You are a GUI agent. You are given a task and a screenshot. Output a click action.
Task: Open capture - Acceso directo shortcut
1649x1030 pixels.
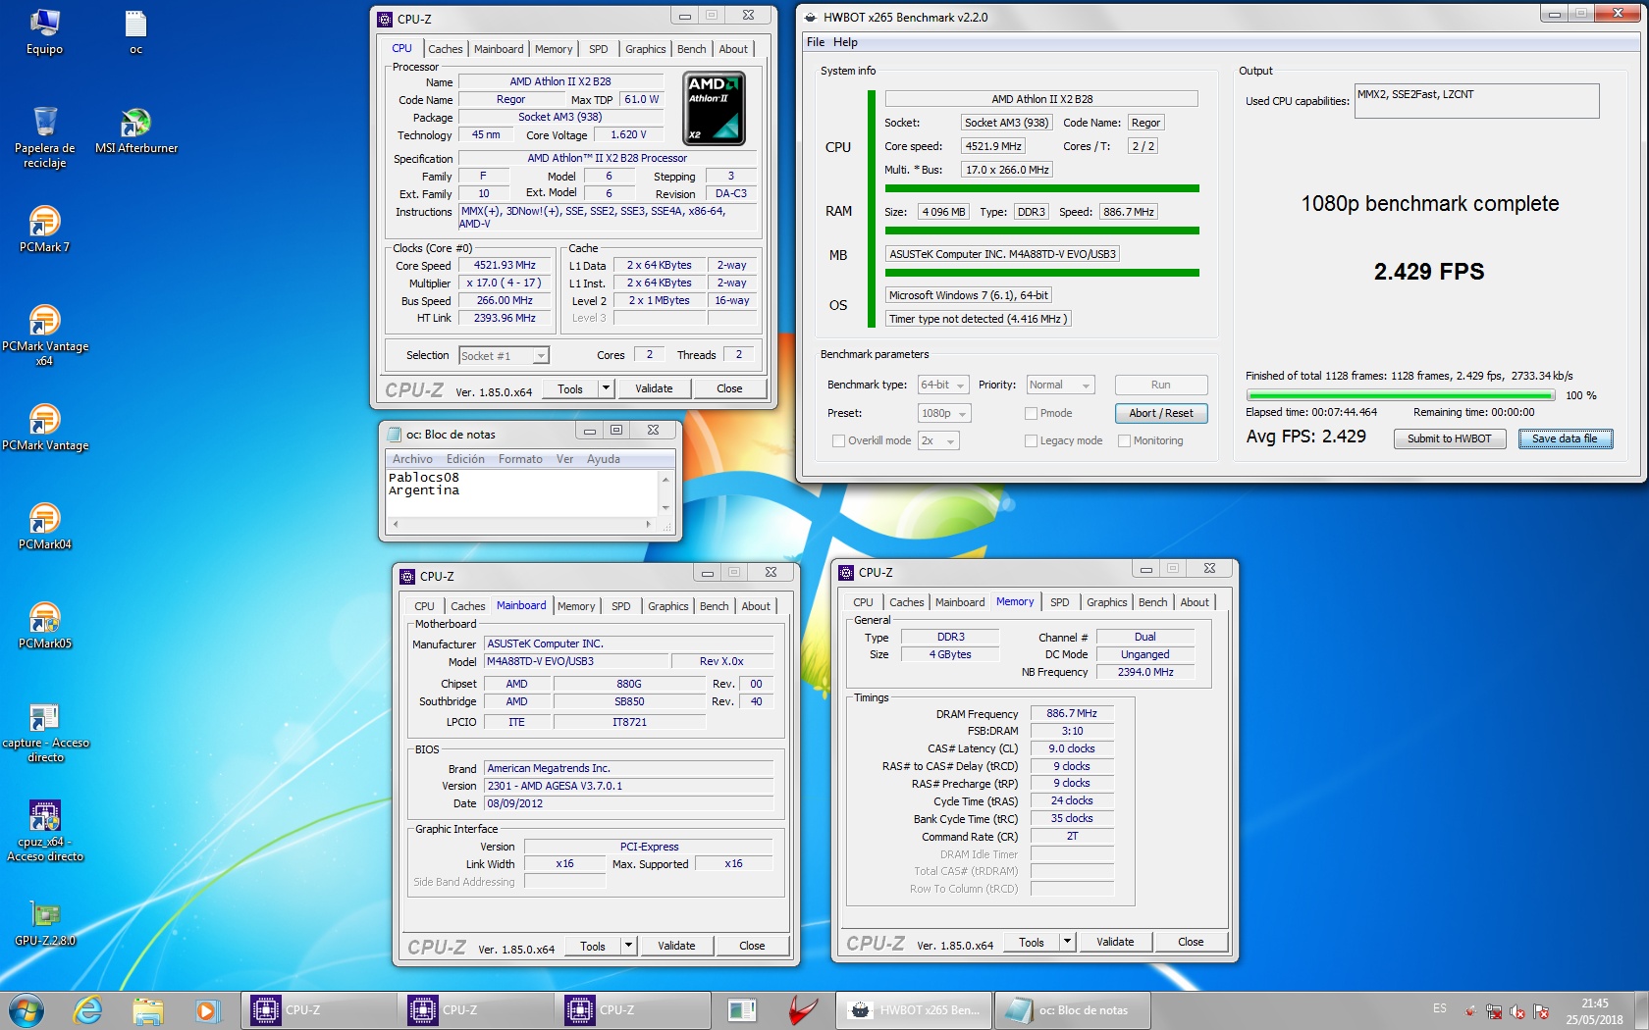point(44,733)
